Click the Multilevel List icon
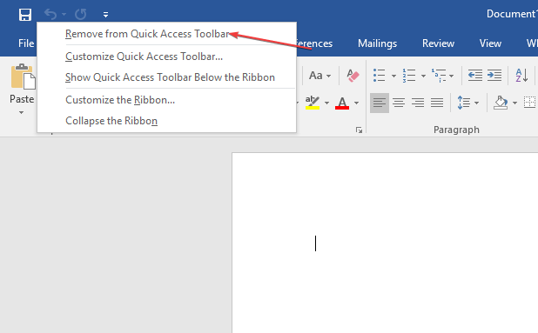The height and width of the screenshot is (333, 538). 439,76
